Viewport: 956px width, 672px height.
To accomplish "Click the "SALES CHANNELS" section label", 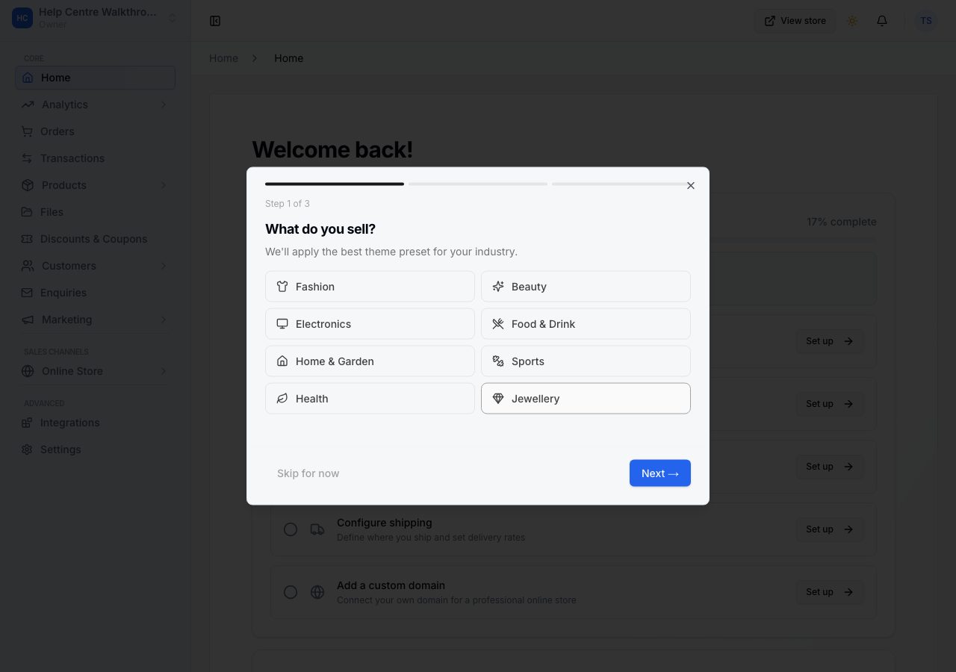I will pos(56,352).
